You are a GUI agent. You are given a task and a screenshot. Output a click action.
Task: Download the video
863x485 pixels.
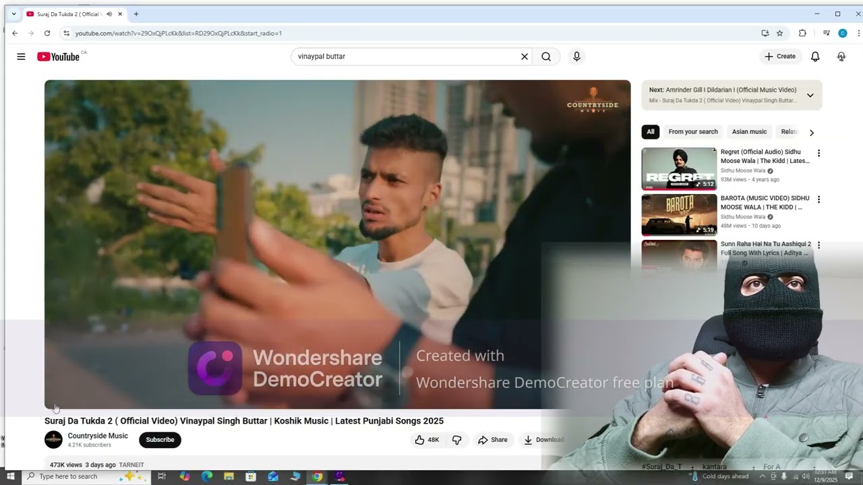(x=544, y=440)
